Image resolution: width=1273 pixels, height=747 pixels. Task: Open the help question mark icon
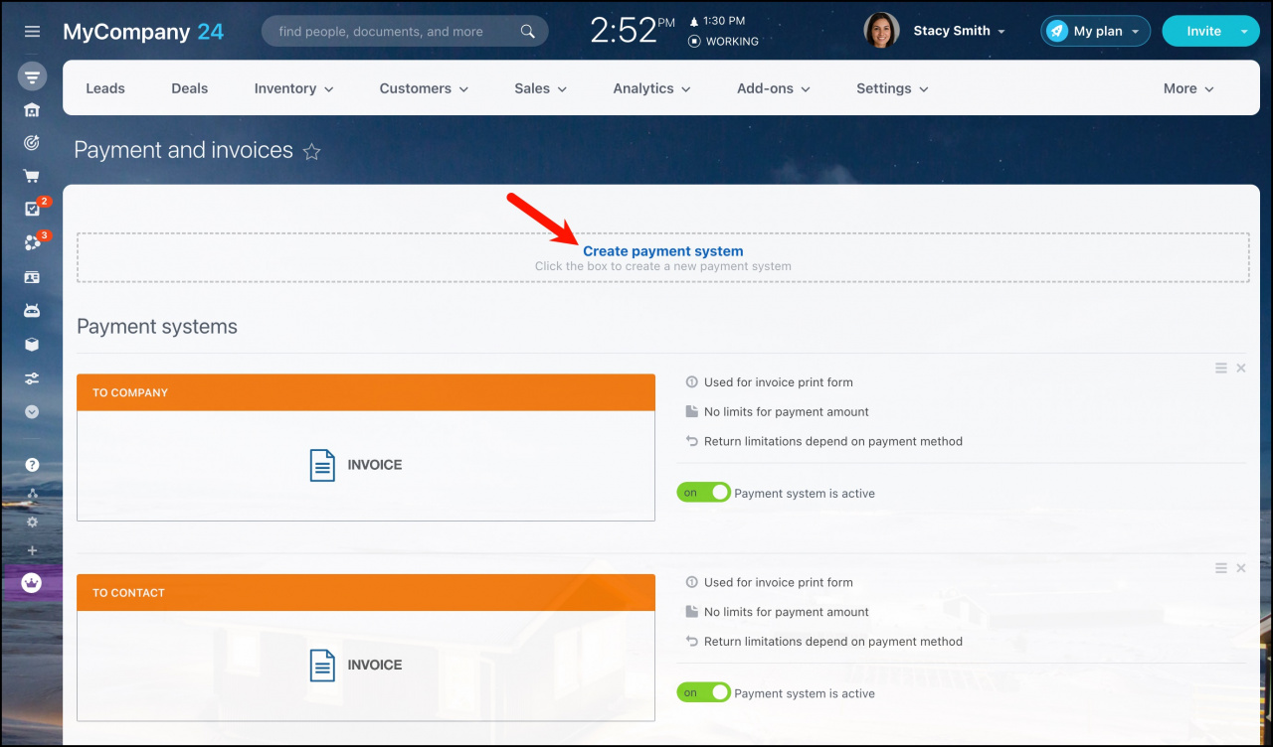pyautogui.click(x=32, y=464)
